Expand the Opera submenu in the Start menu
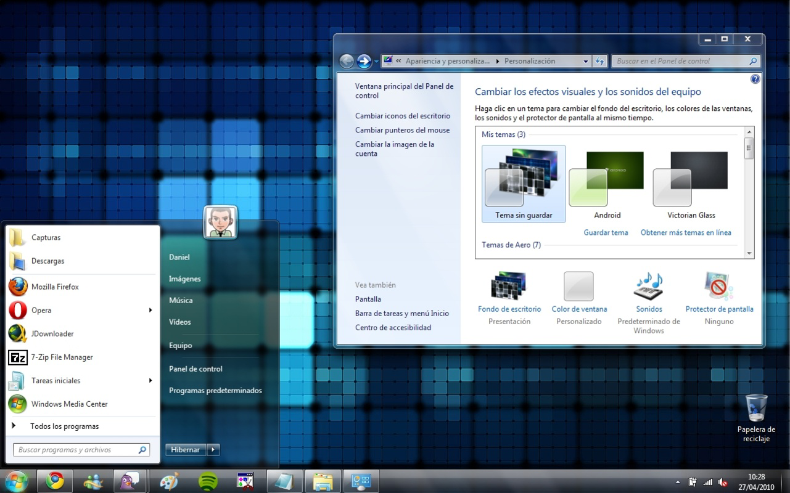Image resolution: width=790 pixels, height=493 pixels. [x=150, y=310]
